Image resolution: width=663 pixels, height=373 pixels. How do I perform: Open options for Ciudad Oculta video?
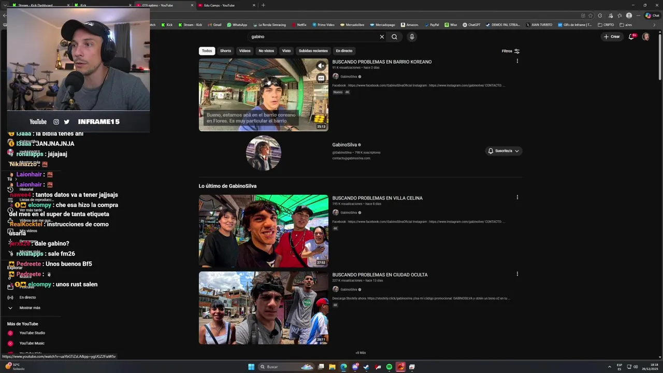517,274
